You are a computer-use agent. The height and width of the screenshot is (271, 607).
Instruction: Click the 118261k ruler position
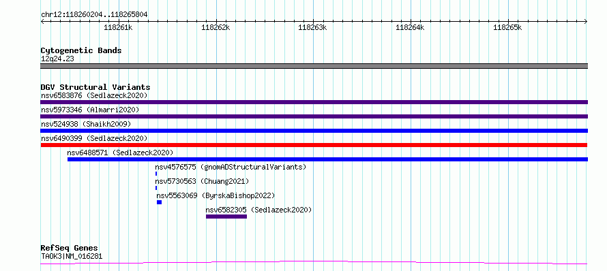pos(119,28)
